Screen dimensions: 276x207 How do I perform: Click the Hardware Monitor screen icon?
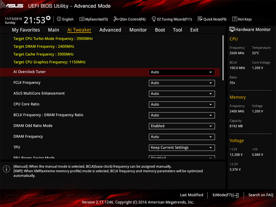(x=232, y=30)
